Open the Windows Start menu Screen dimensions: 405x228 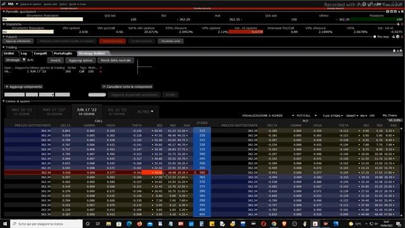5,224
